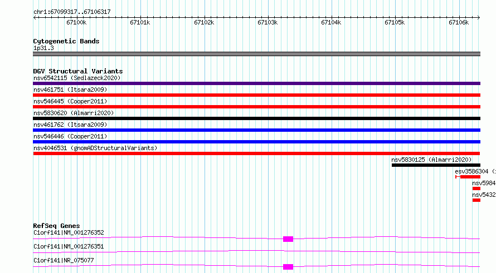The height and width of the screenshot is (273, 496).
Task: Click the 1p31.3 band label
Action: click(43, 48)
